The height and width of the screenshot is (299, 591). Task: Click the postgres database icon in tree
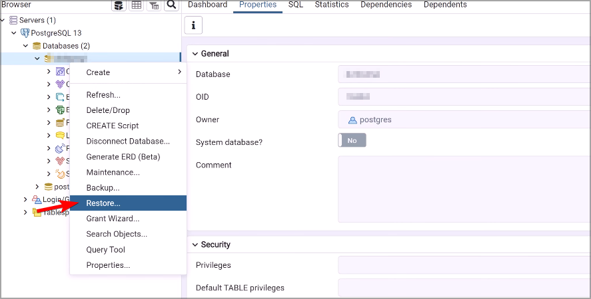click(x=48, y=187)
